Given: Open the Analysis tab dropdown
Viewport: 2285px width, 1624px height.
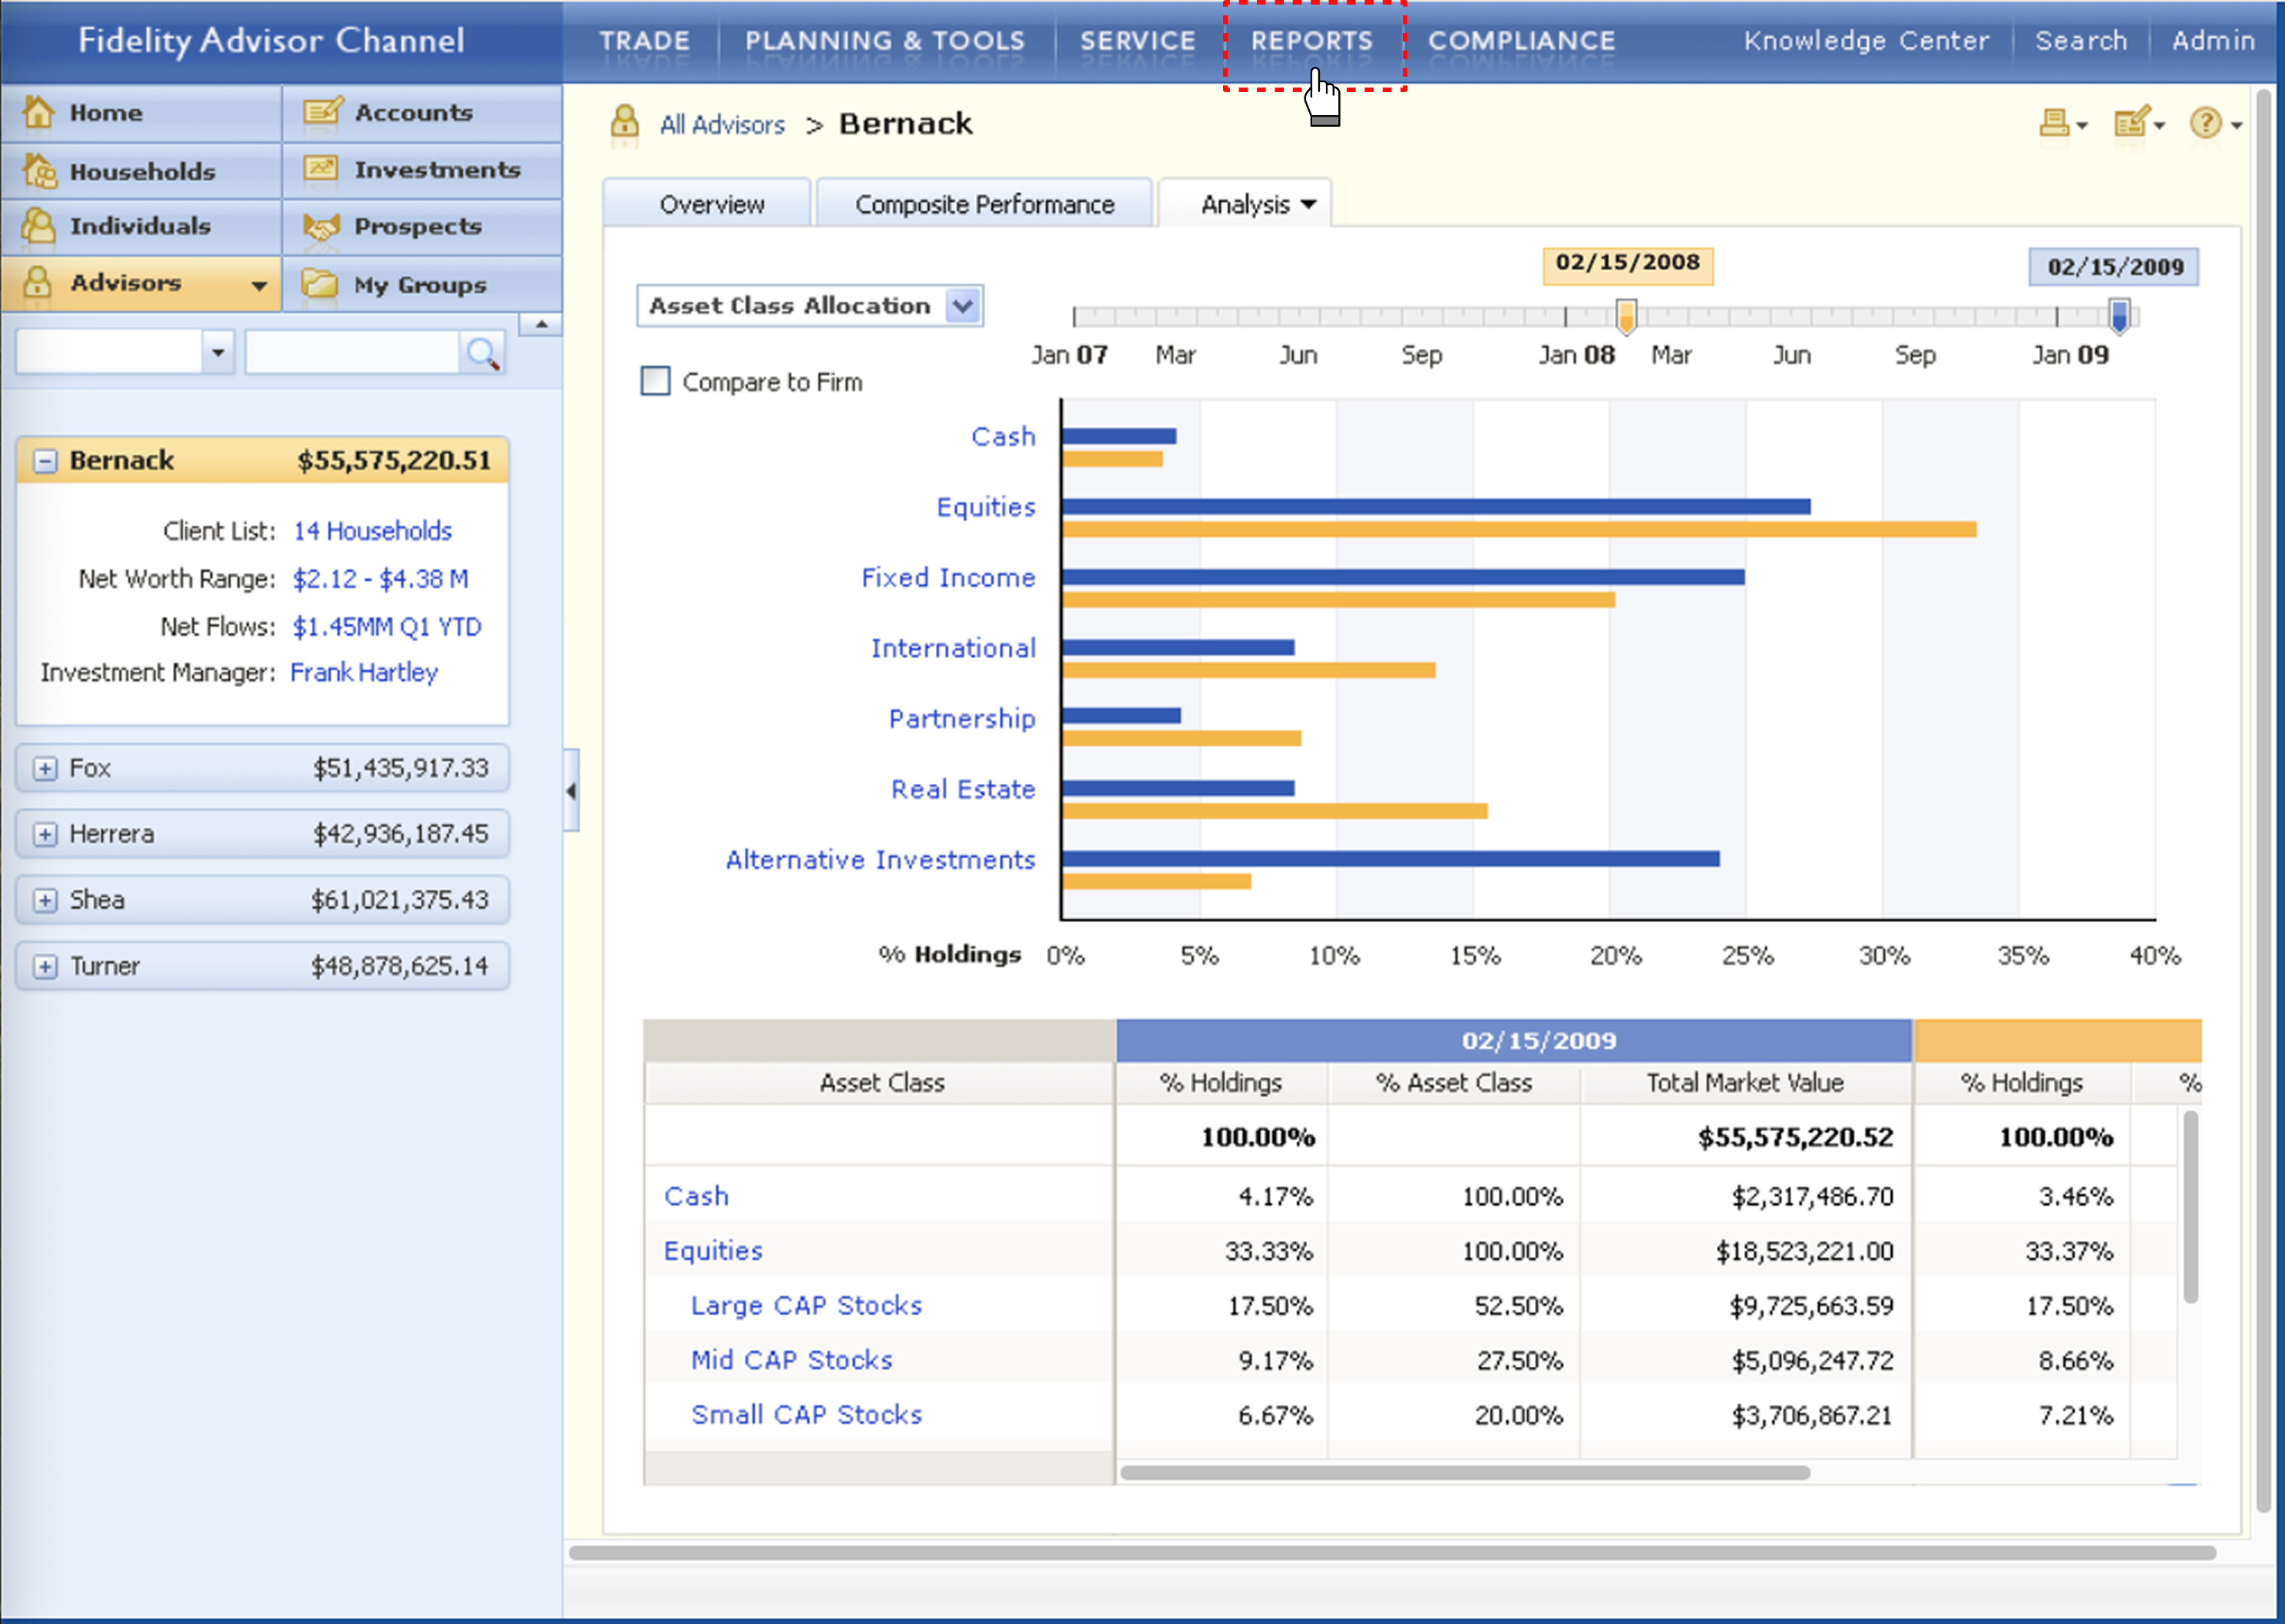Looking at the screenshot, I should (1309, 205).
